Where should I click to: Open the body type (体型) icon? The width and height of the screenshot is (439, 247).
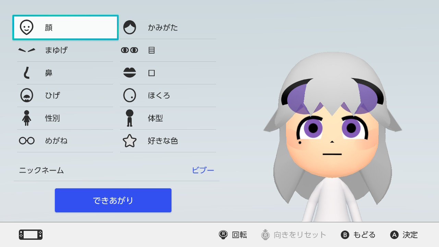tap(130, 118)
